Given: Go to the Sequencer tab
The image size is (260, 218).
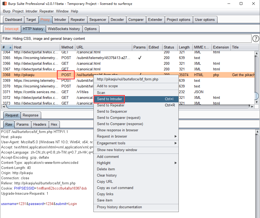Looking at the screenshot, I should (98, 19).
